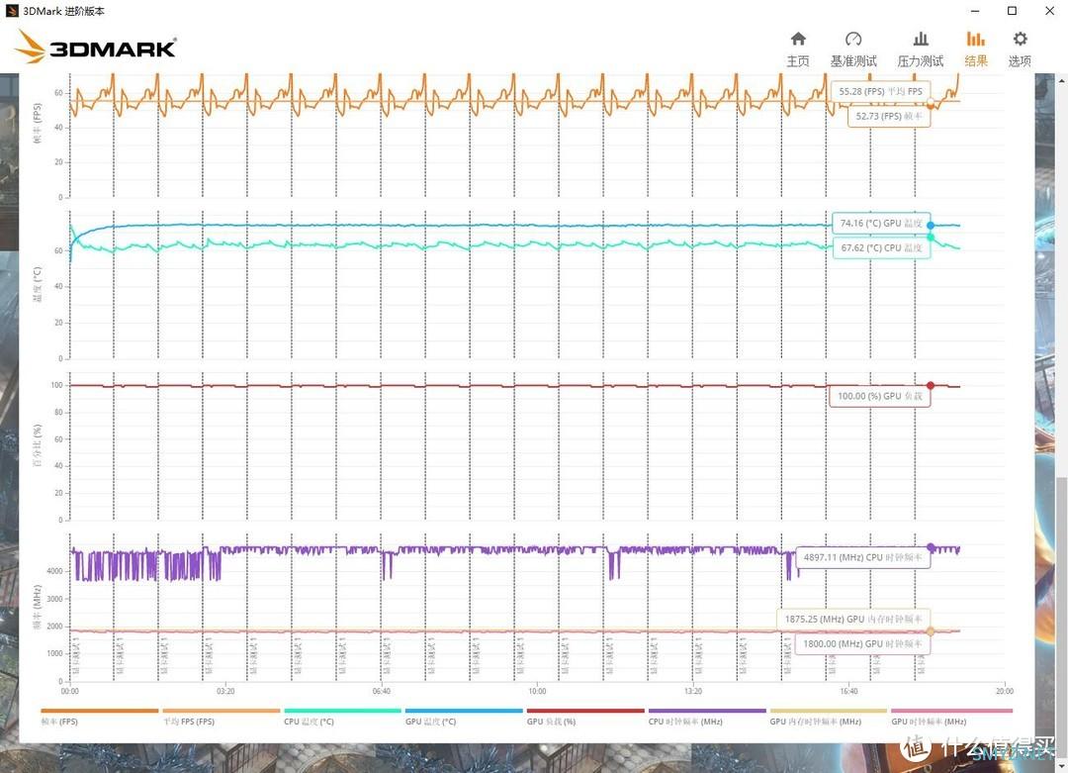Viewport: 1068px width, 773px height.
Task: Click the 67.62 (°C) CPU 温度 tooltip
Action: tap(881, 248)
